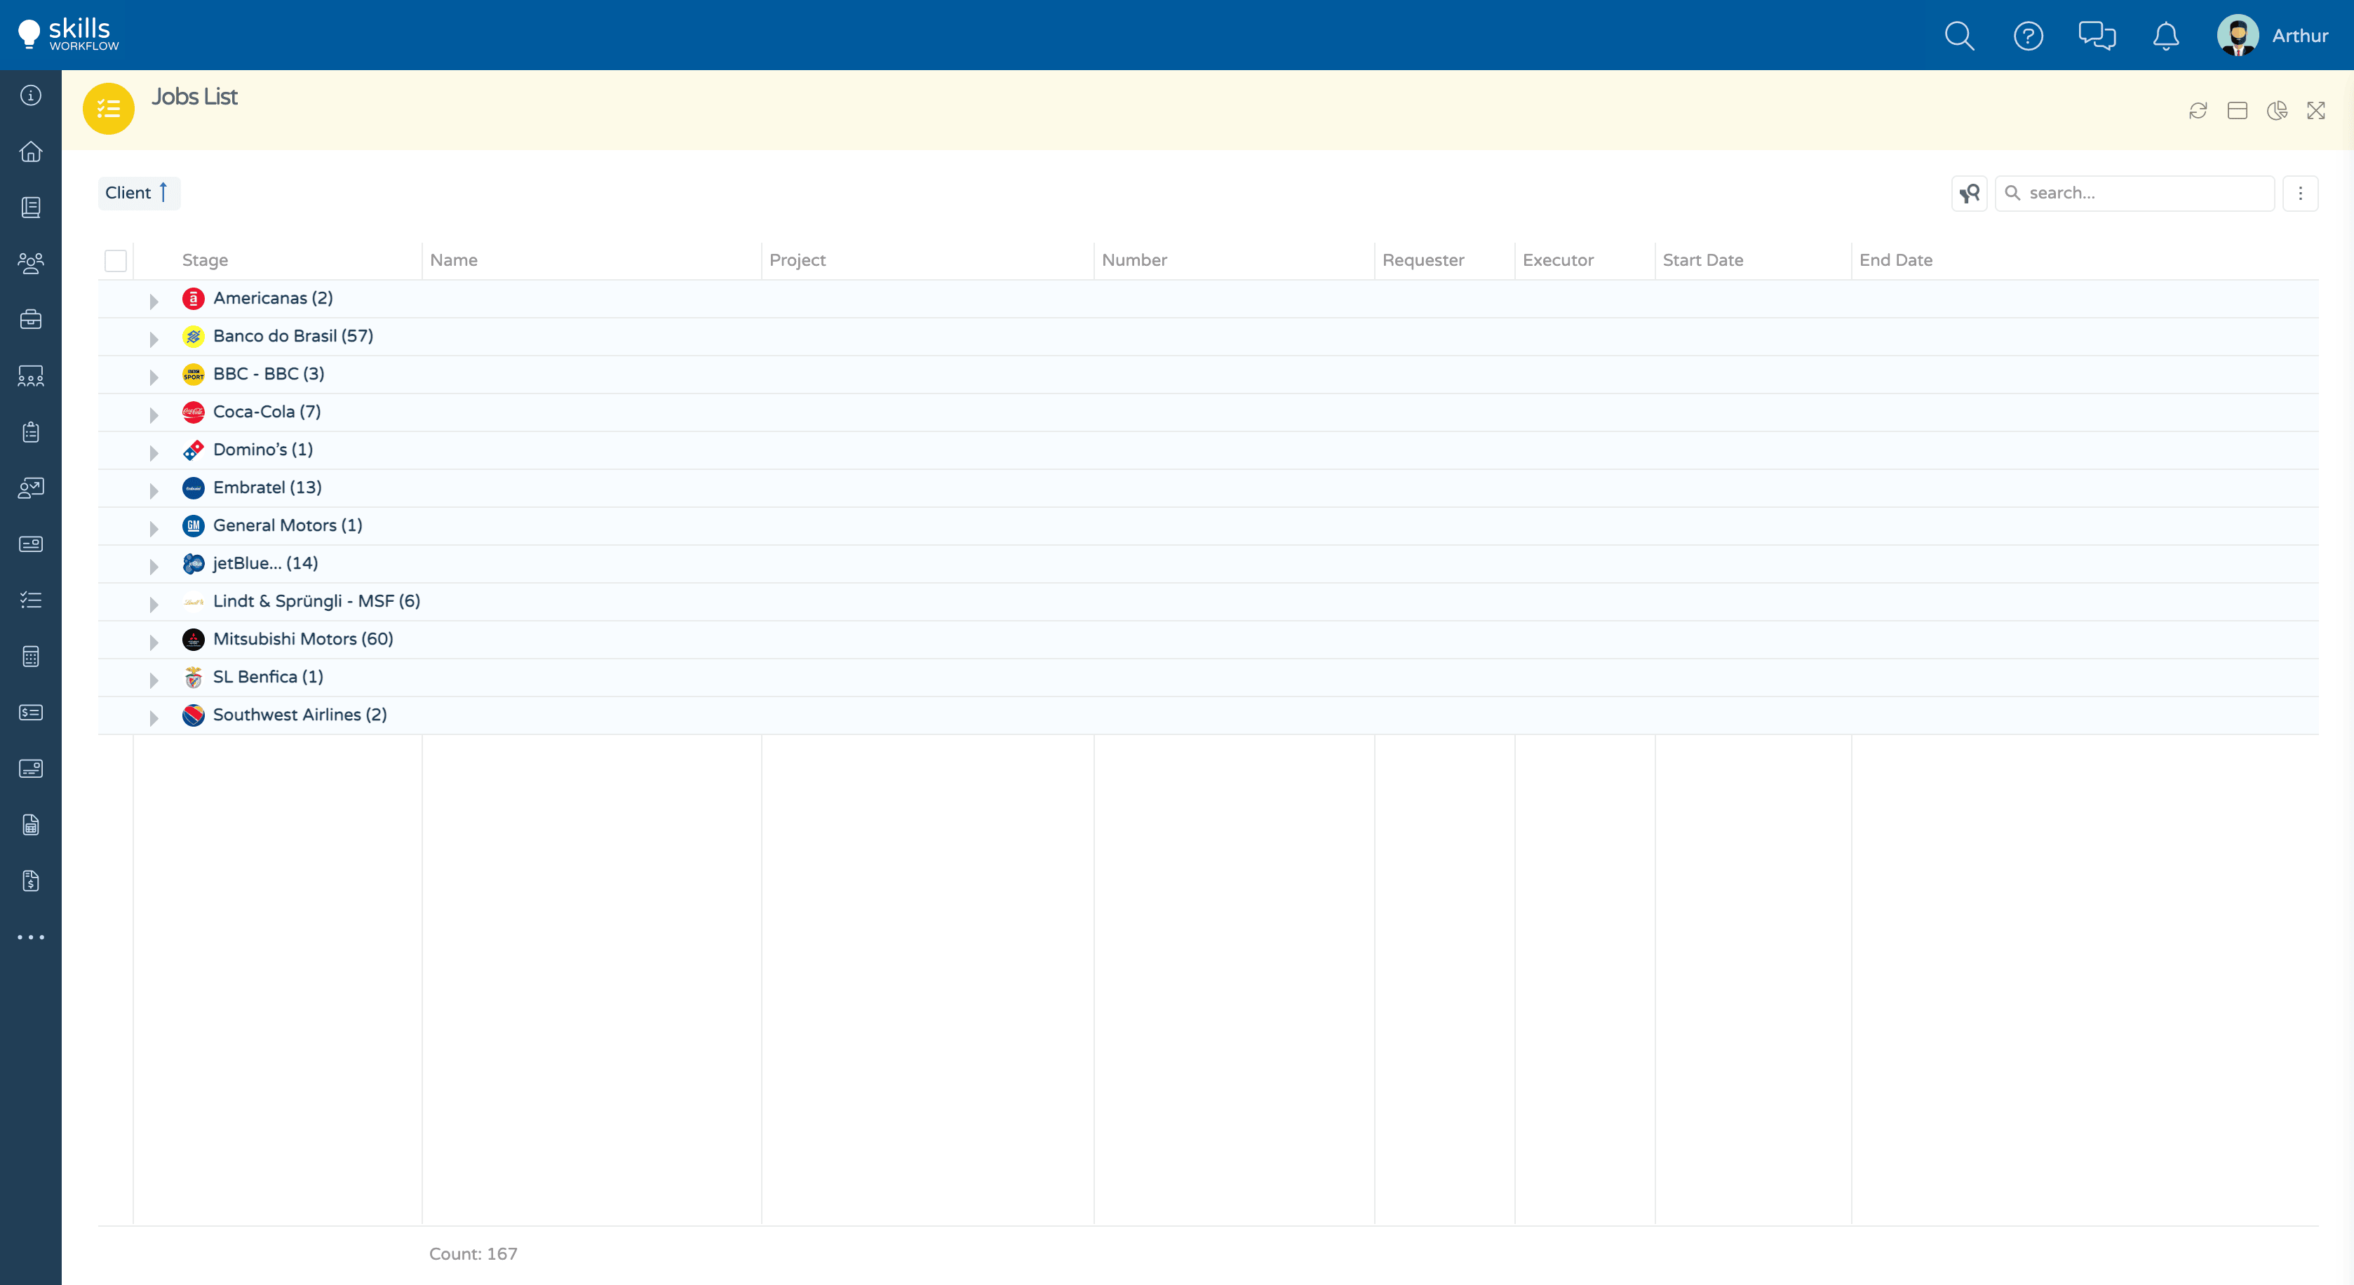This screenshot has height=1285, width=2354.
Task: Refresh the Jobs List
Action: [x=2198, y=111]
